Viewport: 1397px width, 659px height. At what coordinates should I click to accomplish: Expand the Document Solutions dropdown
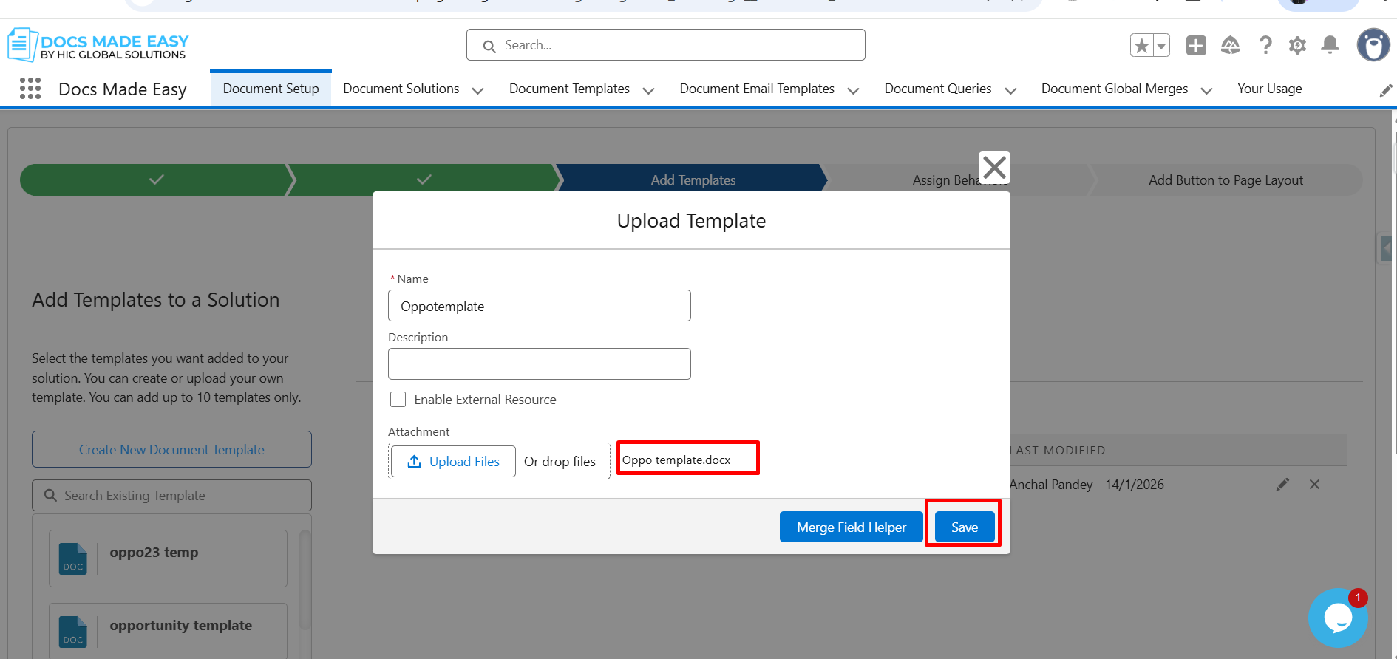(x=477, y=90)
